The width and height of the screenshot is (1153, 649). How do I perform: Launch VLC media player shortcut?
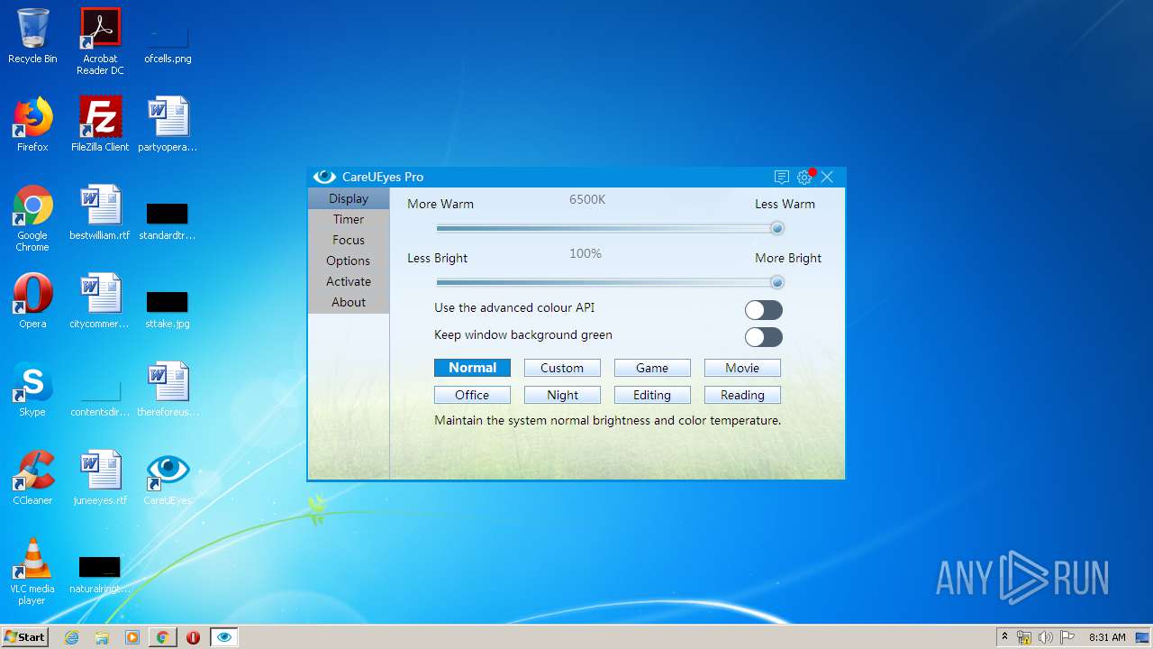[32, 571]
